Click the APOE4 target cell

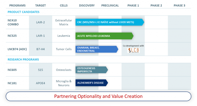pyautogui.click(x=41, y=83)
